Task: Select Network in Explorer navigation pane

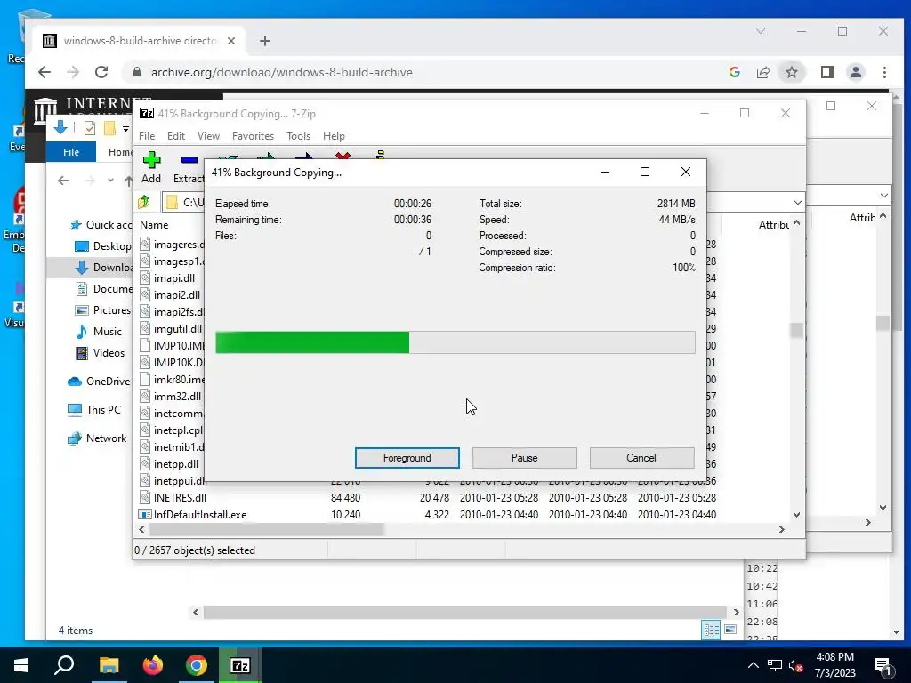Action: click(97, 438)
